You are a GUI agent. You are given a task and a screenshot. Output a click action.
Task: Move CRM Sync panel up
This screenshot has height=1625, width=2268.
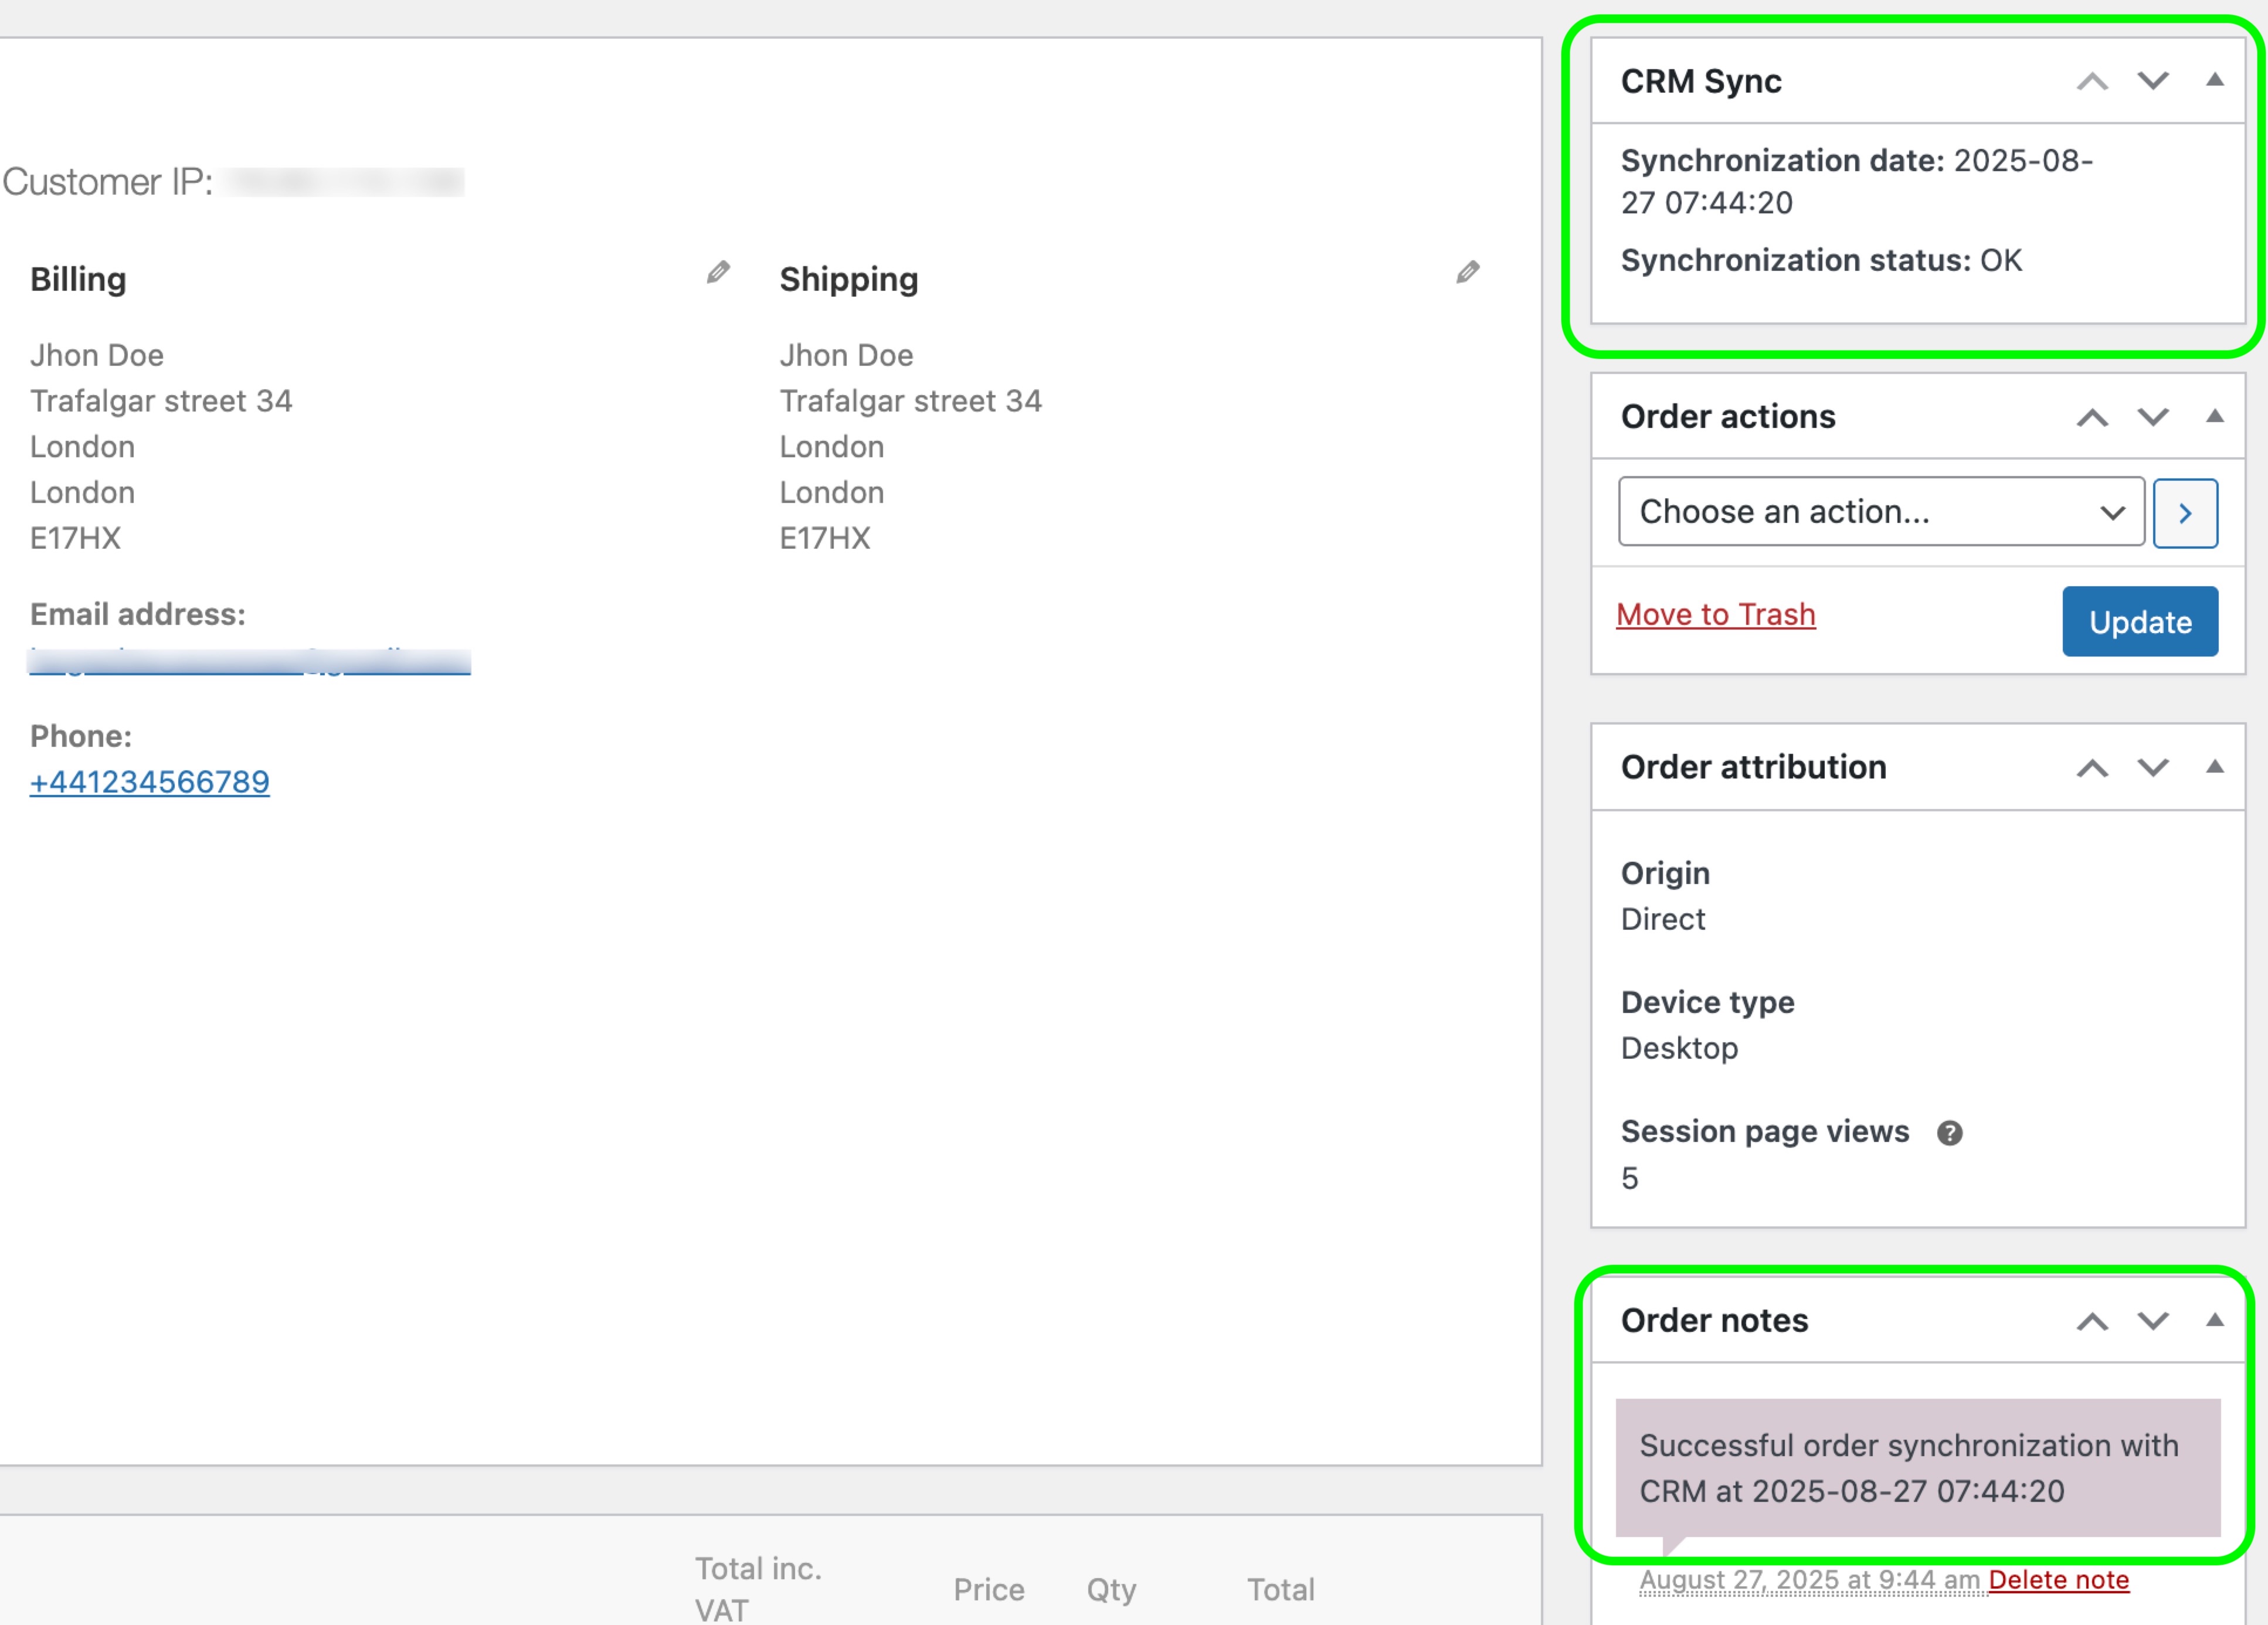(2092, 81)
